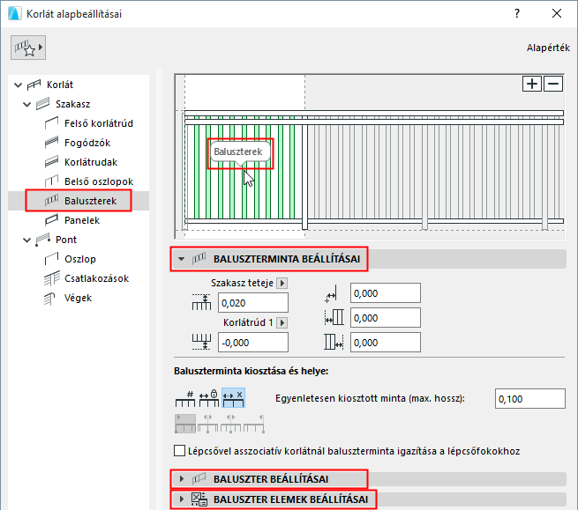Select the end-aligned pattern position option
Viewport: 578px width, 510px height.
253,424
